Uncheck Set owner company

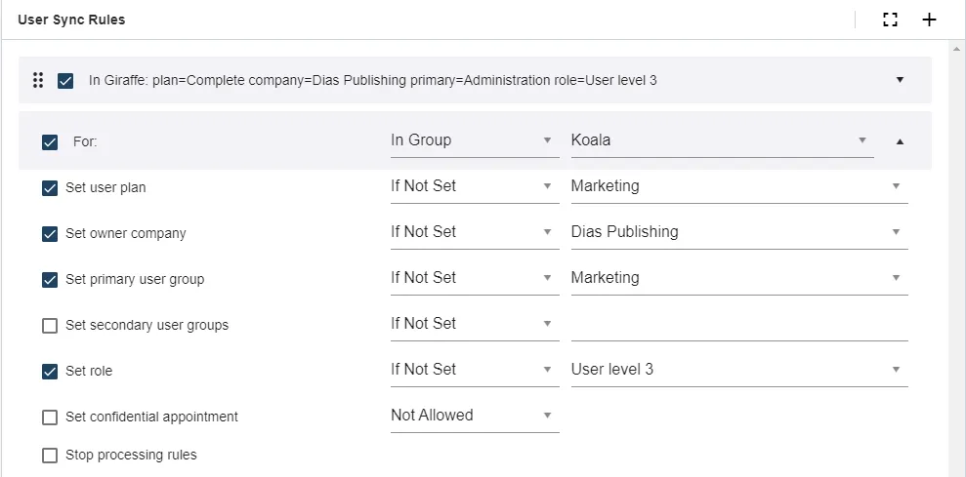tap(50, 234)
